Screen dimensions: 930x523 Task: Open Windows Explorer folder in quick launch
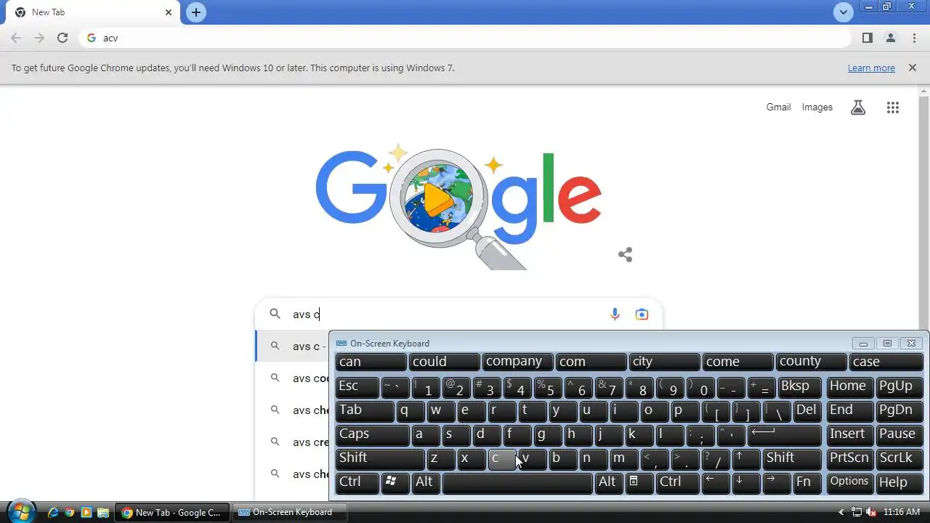[x=102, y=512]
